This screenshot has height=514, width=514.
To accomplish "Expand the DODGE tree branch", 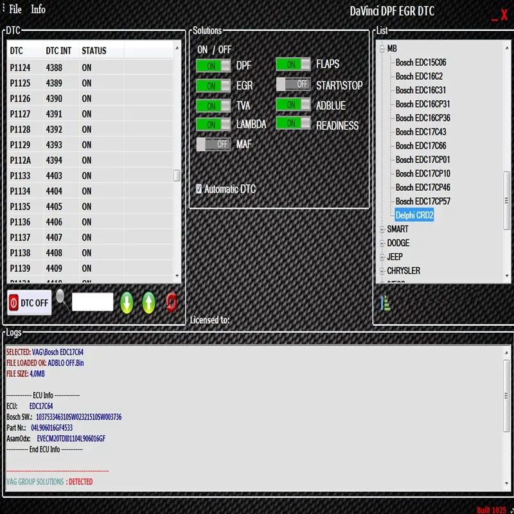I will click(x=382, y=244).
